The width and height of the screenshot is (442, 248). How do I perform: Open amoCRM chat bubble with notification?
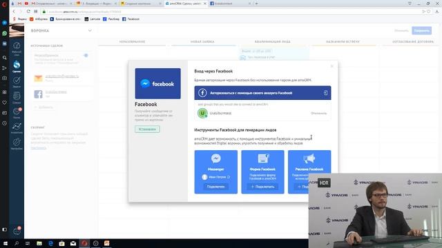[x=17, y=231]
